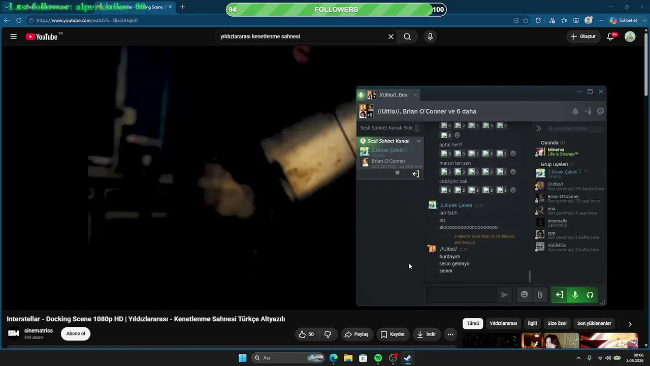Viewport: 650px width, 366px height.
Task: Open the Edge profile avatar
Action: click(589, 20)
